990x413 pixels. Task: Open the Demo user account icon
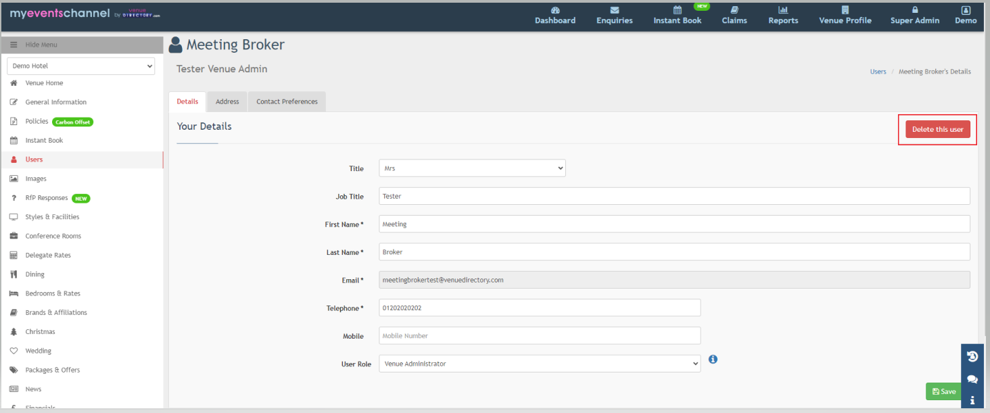tap(966, 10)
